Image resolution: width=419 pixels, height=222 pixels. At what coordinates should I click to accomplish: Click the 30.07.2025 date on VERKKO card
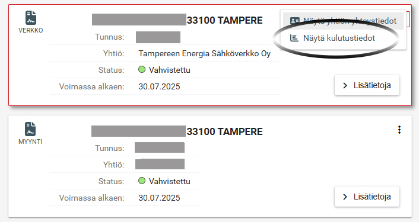(159, 86)
